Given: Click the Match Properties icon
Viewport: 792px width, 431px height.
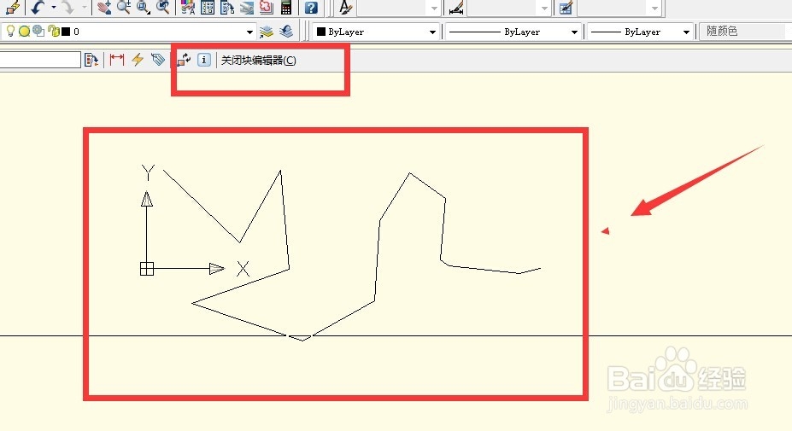Looking at the screenshot, I should pos(13,7).
